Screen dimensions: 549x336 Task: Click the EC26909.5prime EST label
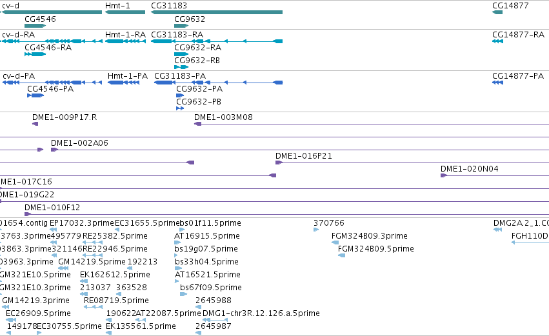[38, 313]
